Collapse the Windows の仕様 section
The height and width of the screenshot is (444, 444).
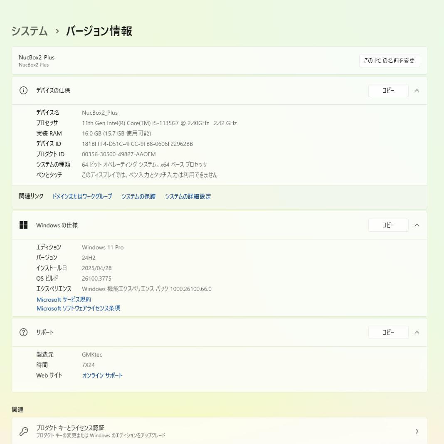click(x=417, y=225)
